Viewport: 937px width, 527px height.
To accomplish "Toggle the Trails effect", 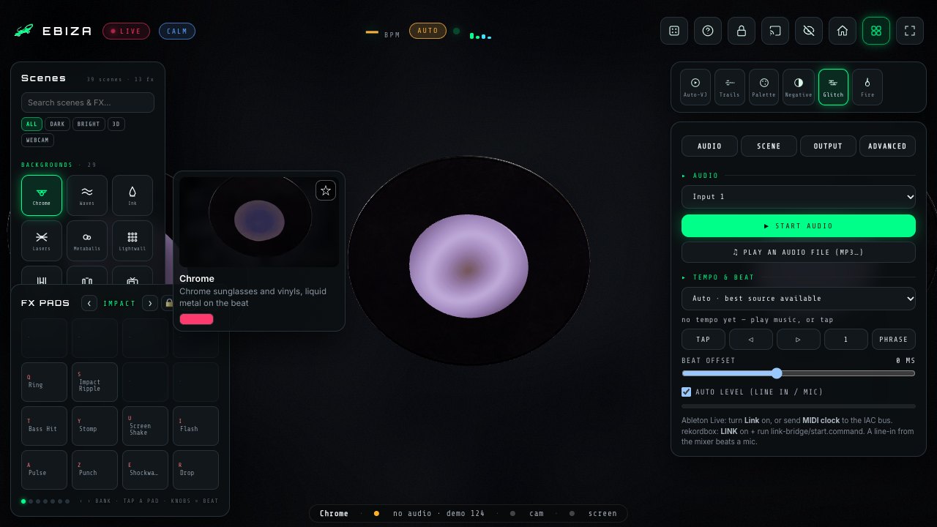I will point(730,87).
